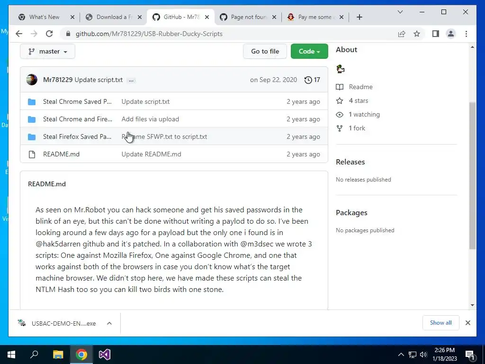Open the Chrome profile avatar

pos(451,34)
